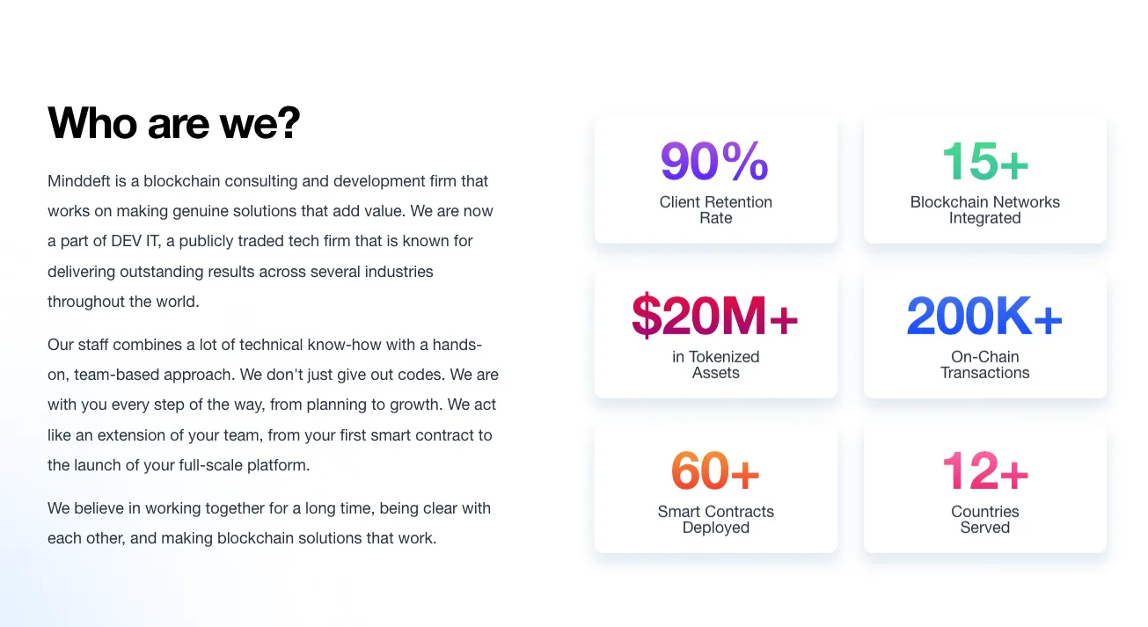This screenshot has height=627, width=1148.
Task: Click the 'Countries Served' label text
Action: click(985, 520)
